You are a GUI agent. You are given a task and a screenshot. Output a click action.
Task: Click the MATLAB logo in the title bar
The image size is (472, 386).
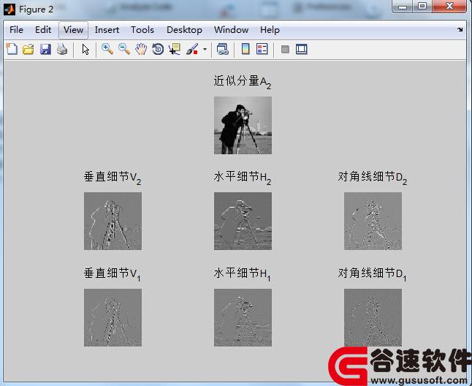9,10
